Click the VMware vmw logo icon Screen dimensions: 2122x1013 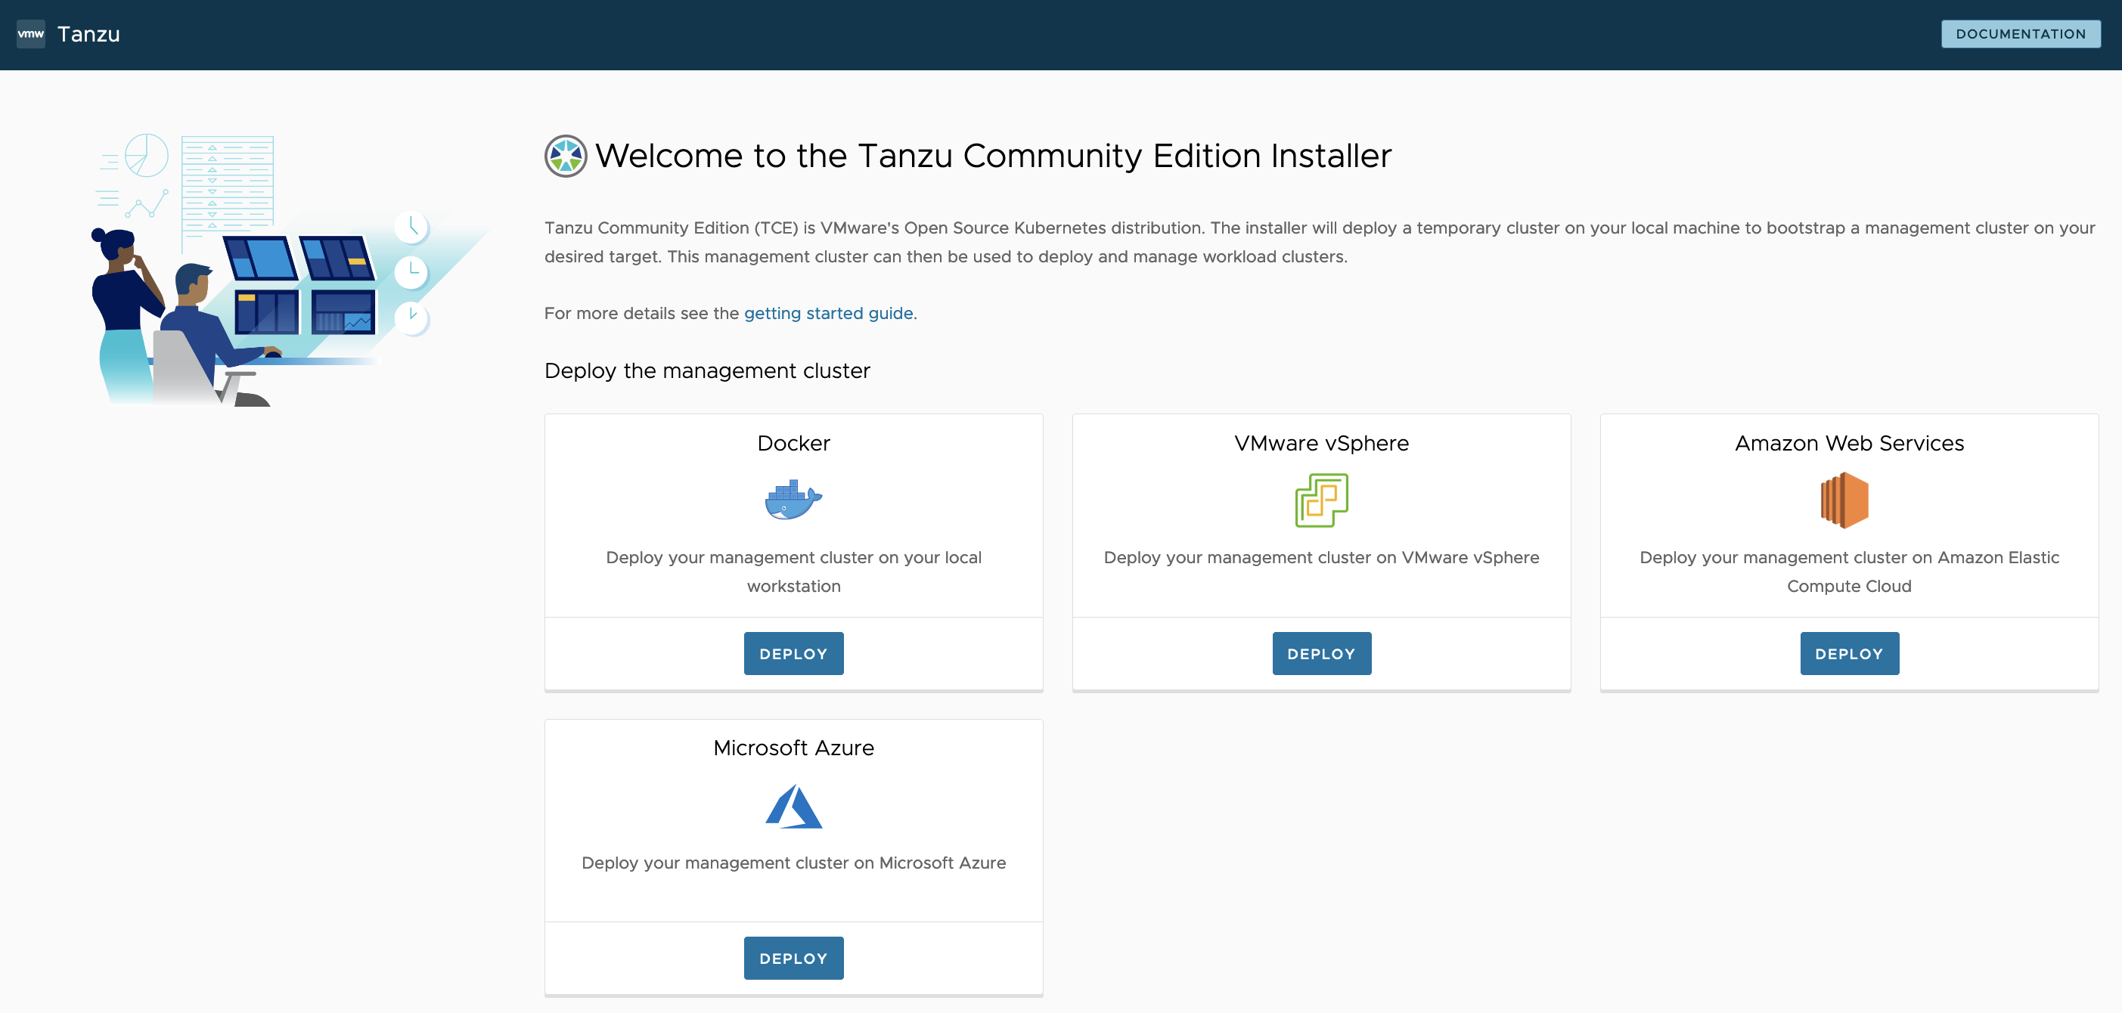(x=30, y=34)
